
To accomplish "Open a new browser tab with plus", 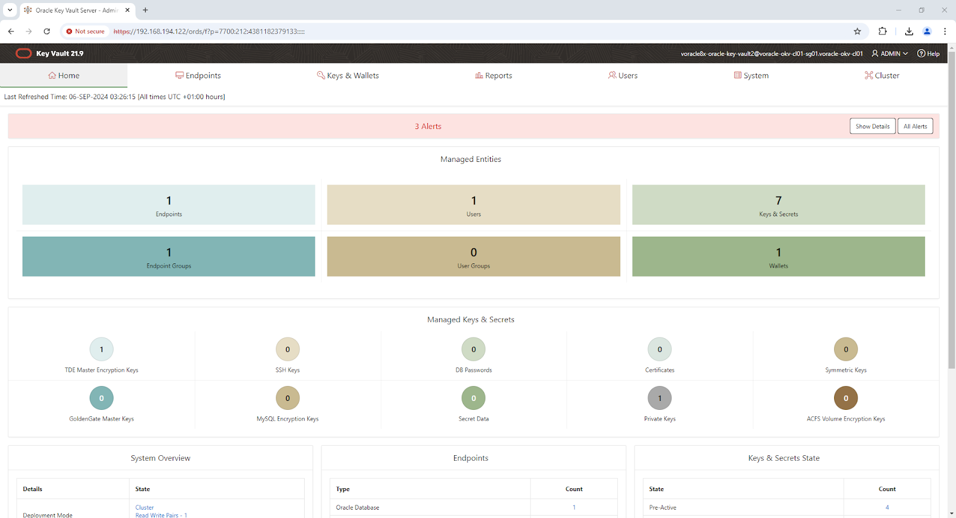I will pyautogui.click(x=145, y=10).
